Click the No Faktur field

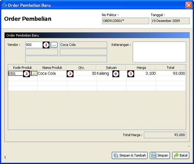coord(126,21)
